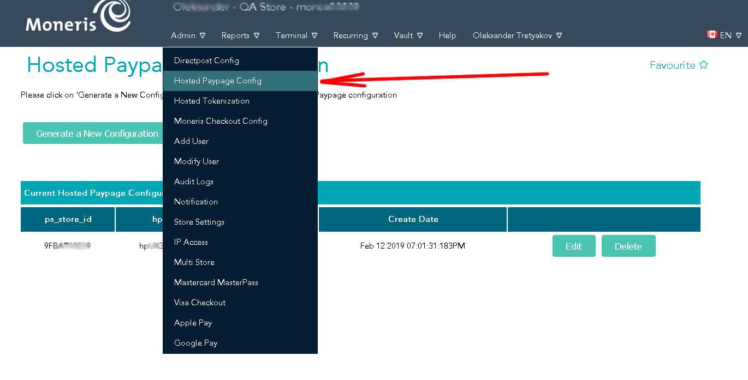Choose Hosted Paypage Config menu item
This screenshot has height=380, width=748.
point(240,81)
